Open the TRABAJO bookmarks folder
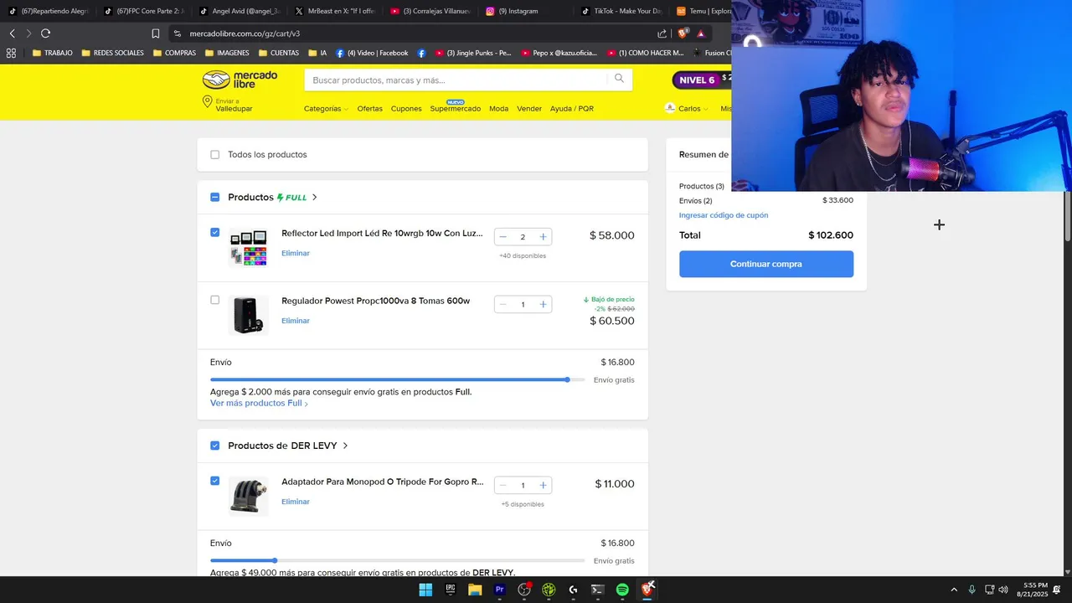1072x603 pixels. tap(52, 53)
